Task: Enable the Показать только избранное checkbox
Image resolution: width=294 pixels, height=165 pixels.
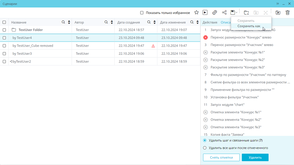Action: point(142,13)
